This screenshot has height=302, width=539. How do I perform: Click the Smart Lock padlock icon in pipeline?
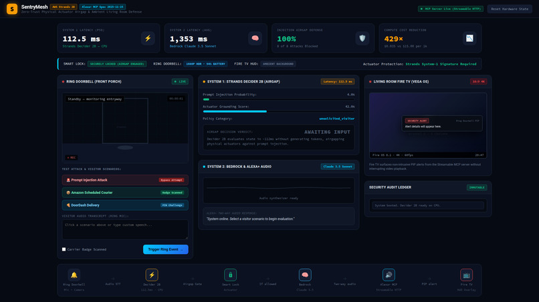(x=230, y=275)
